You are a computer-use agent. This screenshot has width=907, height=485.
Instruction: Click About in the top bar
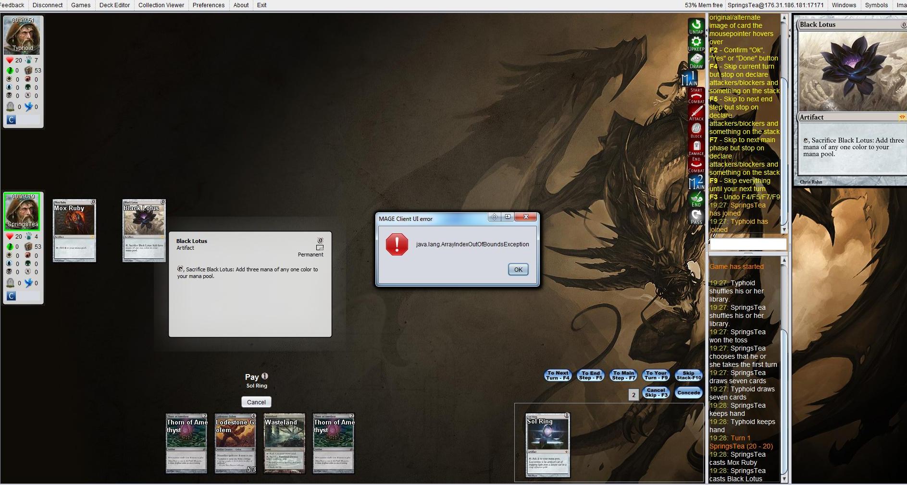click(241, 5)
